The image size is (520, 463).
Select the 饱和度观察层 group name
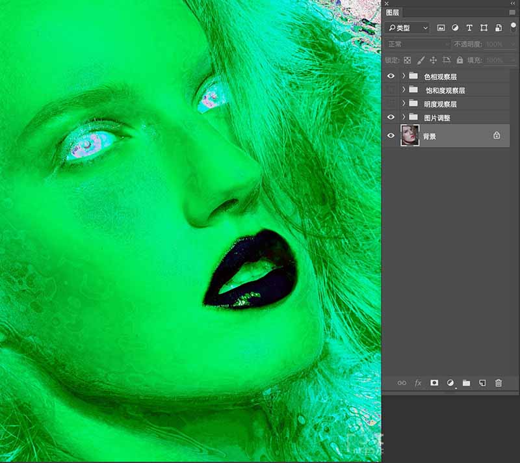pyautogui.click(x=445, y=90)
